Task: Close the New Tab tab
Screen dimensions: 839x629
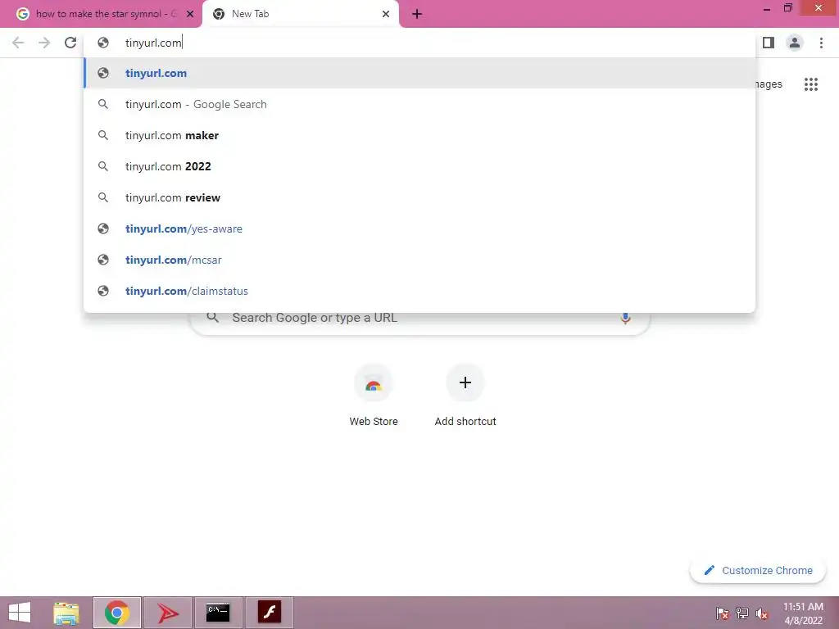Action: pos(386,14)
